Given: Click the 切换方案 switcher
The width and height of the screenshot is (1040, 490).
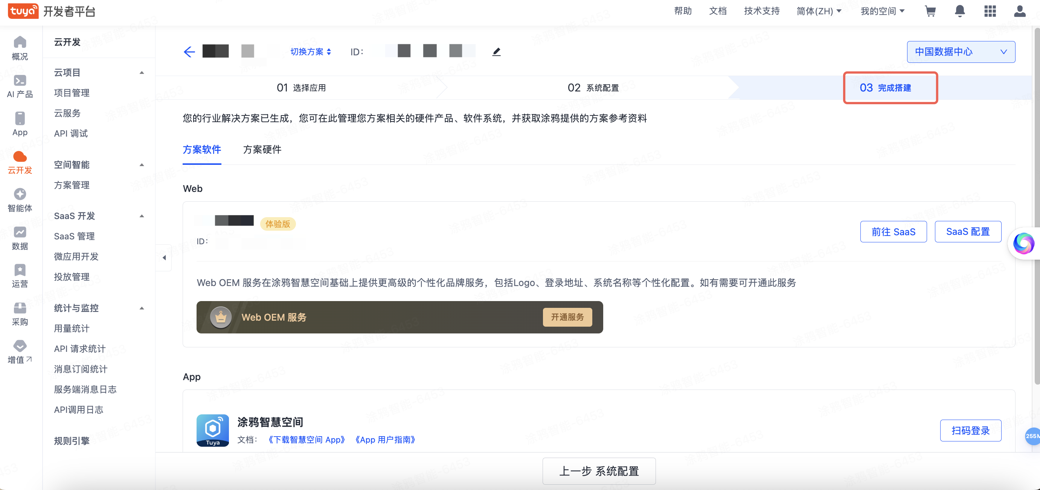Looking at the screenshot, I should click(311, 52).
